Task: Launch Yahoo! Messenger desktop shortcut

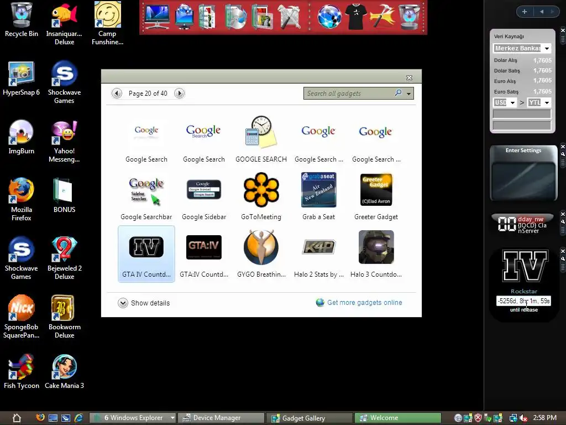Action: click(x=64, y=142)
